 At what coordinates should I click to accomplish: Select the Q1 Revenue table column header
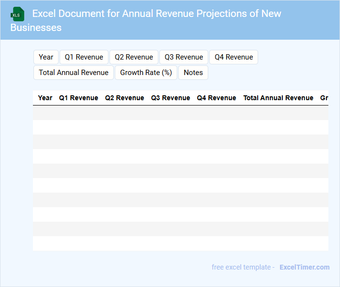click(x=78, y=98)
